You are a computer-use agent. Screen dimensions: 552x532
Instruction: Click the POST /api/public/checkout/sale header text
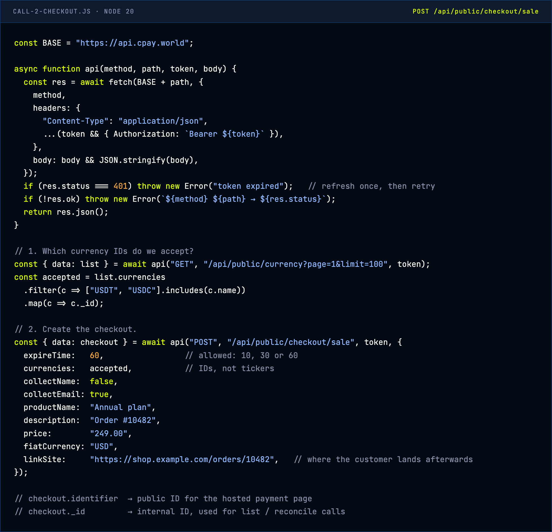click(x=475, y=11)
